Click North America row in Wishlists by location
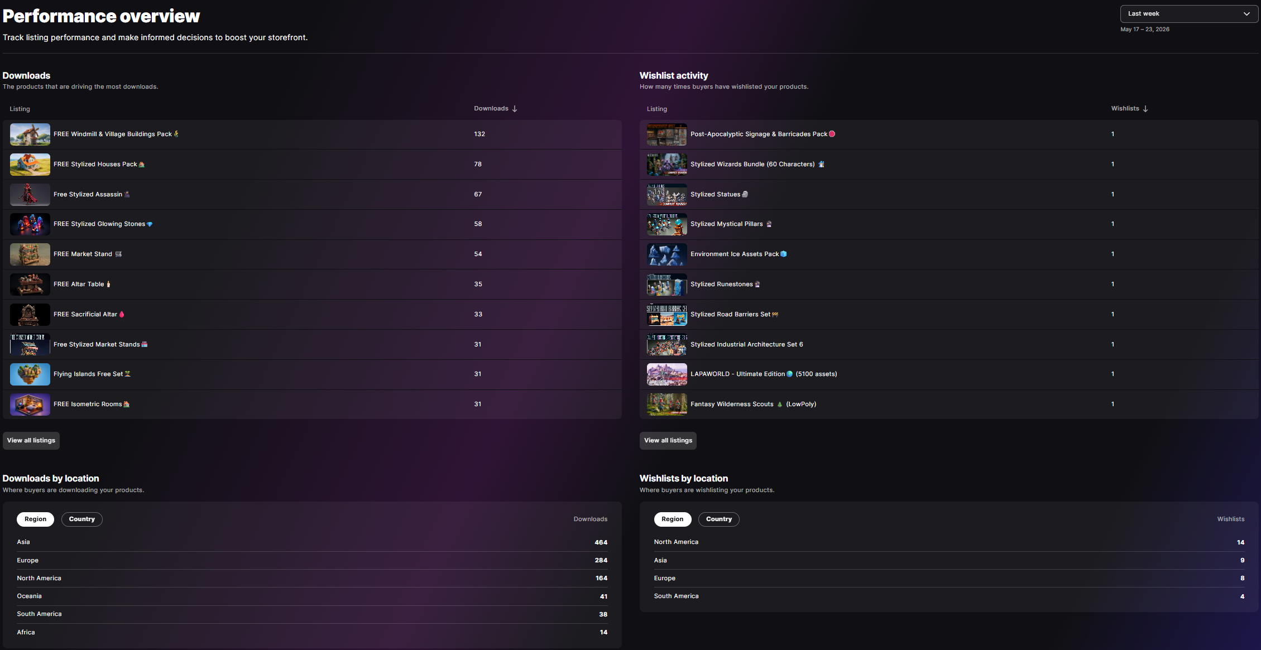The width and height of the screenshot is (1261, 650). (x=949, y=542)
